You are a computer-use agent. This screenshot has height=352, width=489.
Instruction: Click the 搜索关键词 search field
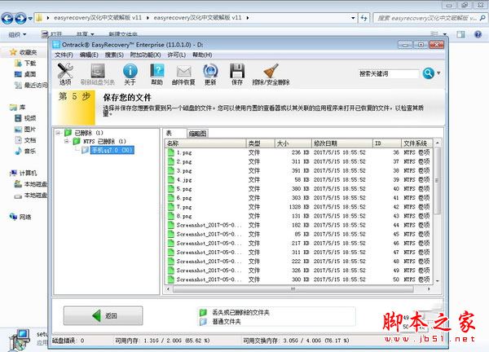[x=388, y=74]
